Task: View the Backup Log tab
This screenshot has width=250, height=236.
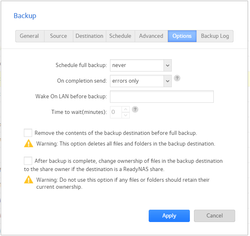Action: pyautogui.click(x=215, y=36)
